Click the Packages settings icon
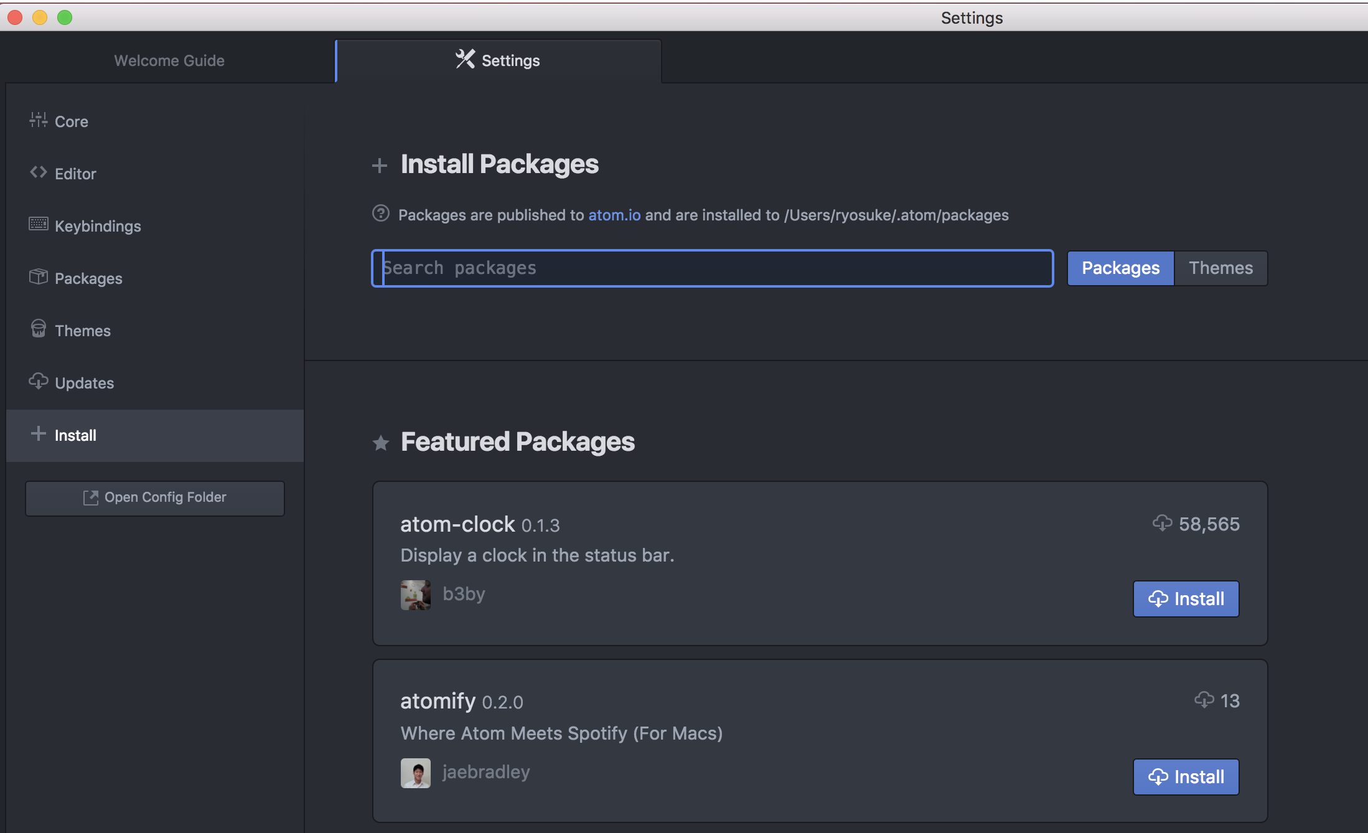 click(36, 278)
